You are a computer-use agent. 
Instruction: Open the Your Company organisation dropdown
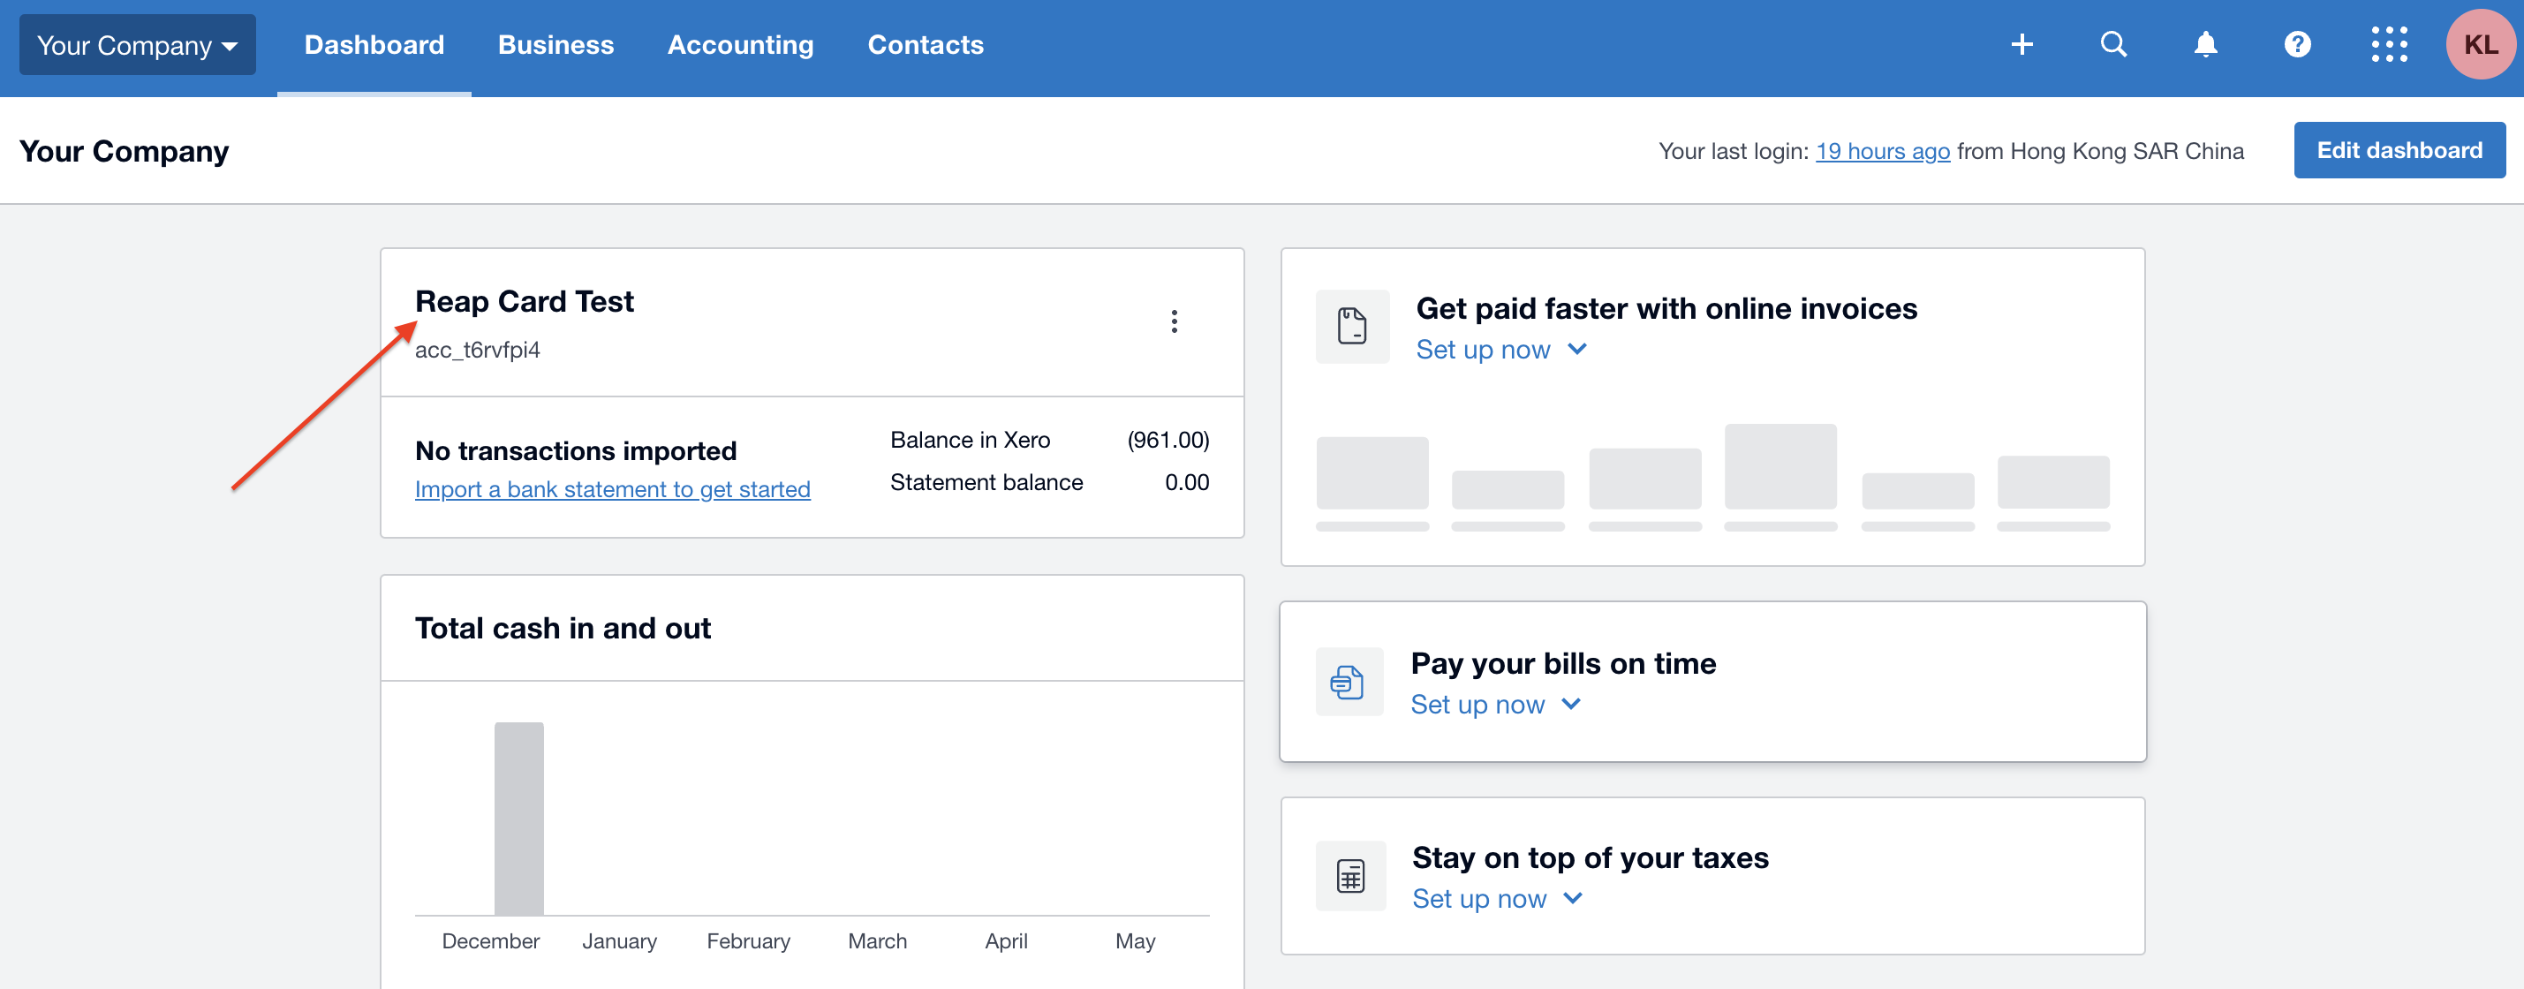pos(137,45)
